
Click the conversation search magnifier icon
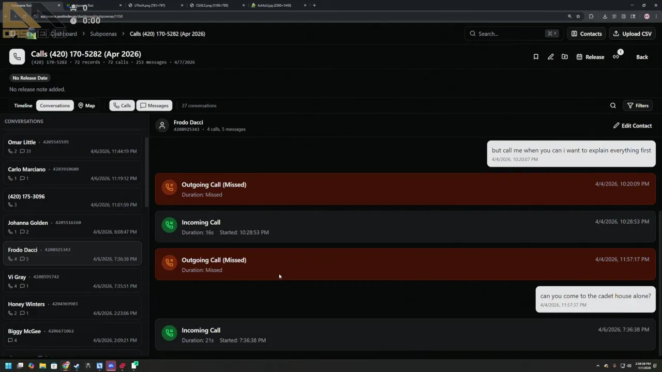pyautogui.click(x=613, y=105)
